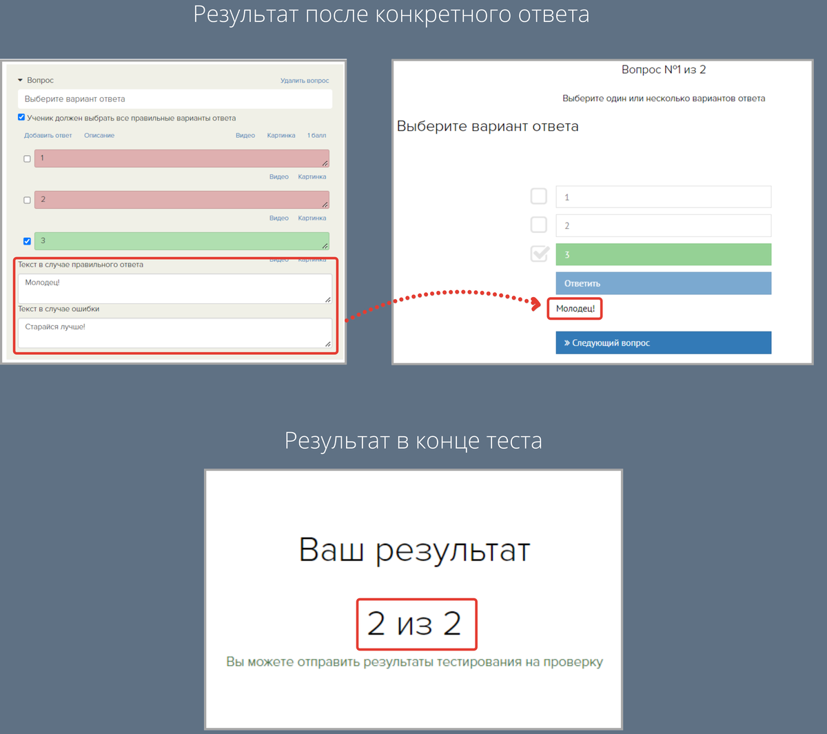Click Картинка link under answer 2
This screenshot has width=827, height=734.
click(x=312, y=218)
